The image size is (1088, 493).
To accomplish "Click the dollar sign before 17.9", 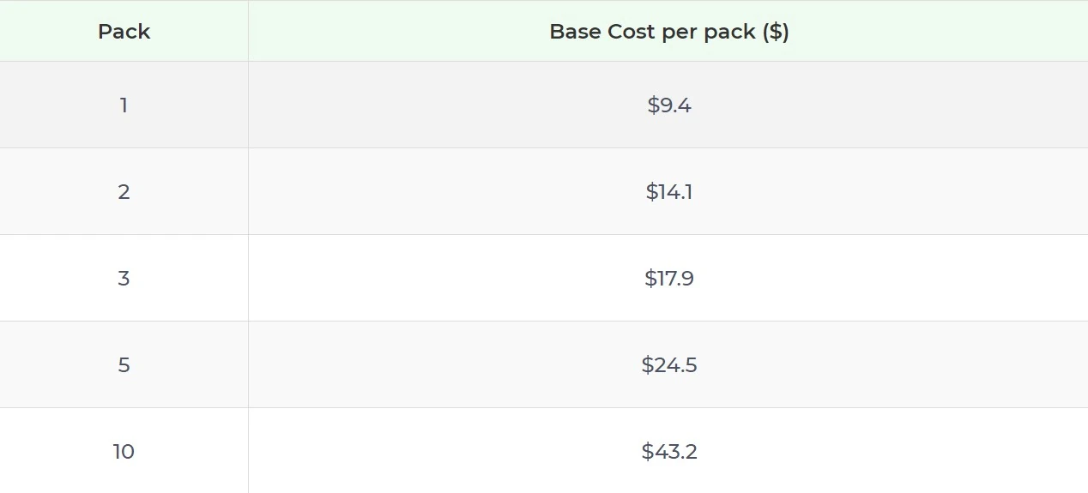I will pyautogui.click(x=650, y=279).
